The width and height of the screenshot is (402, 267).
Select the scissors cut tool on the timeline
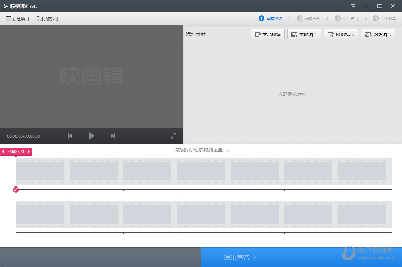tap(16, 189)
